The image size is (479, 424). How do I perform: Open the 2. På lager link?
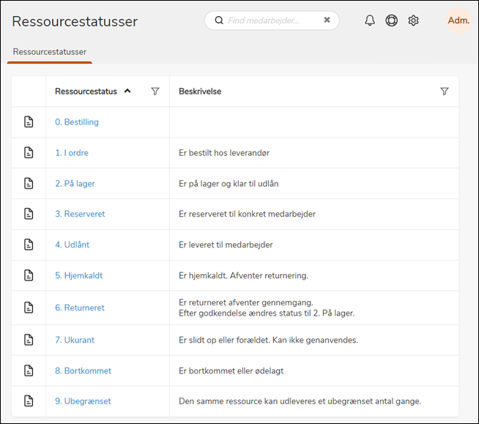click(x=75, y=184)
